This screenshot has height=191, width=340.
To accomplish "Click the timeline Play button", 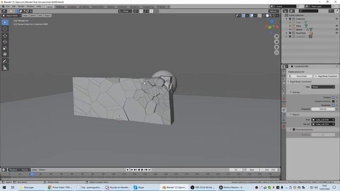I will (x=142, y=170).
